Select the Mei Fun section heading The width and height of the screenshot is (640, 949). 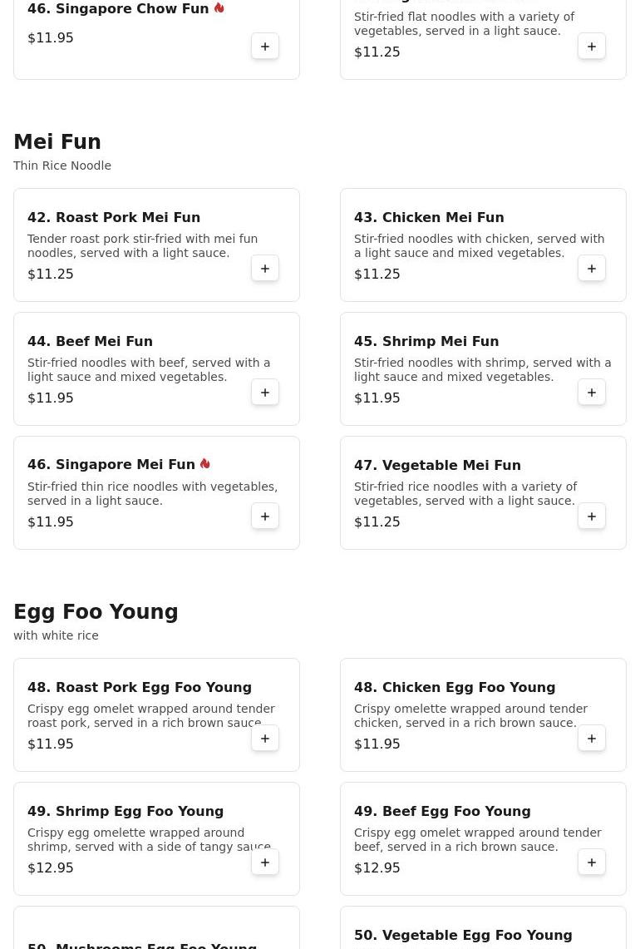pyautogui.click(x=57, y=142)
